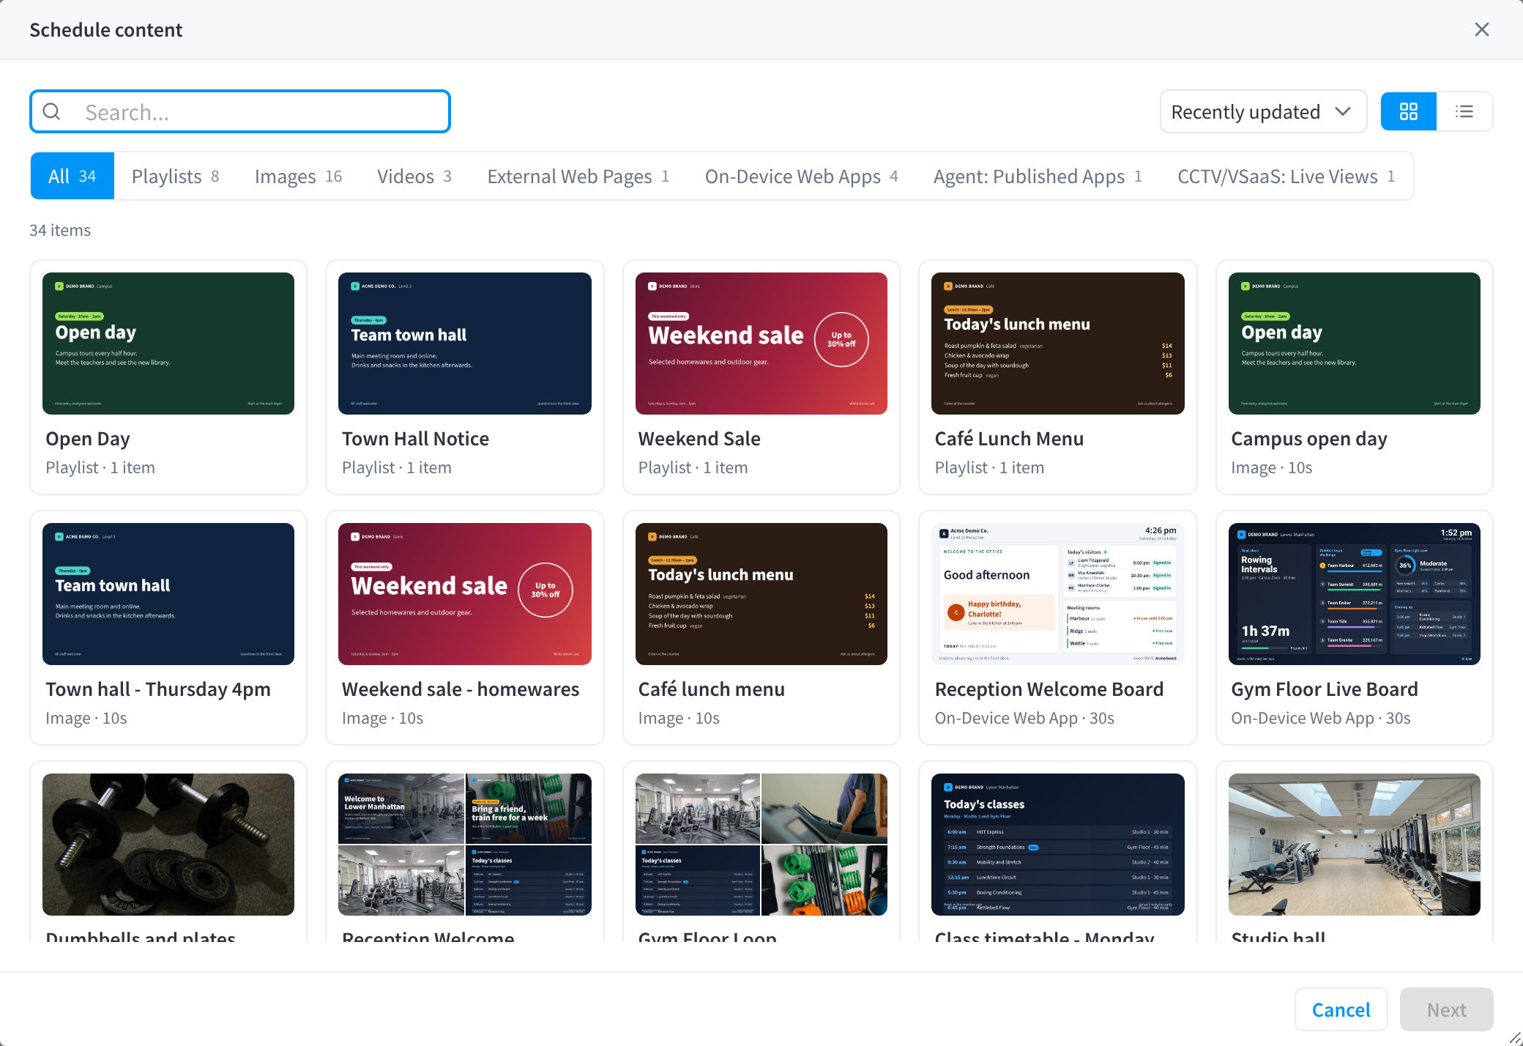Choose the Studio hall photo thumbnail
The image size is (1523, 1046).
tap(1354, 845)
